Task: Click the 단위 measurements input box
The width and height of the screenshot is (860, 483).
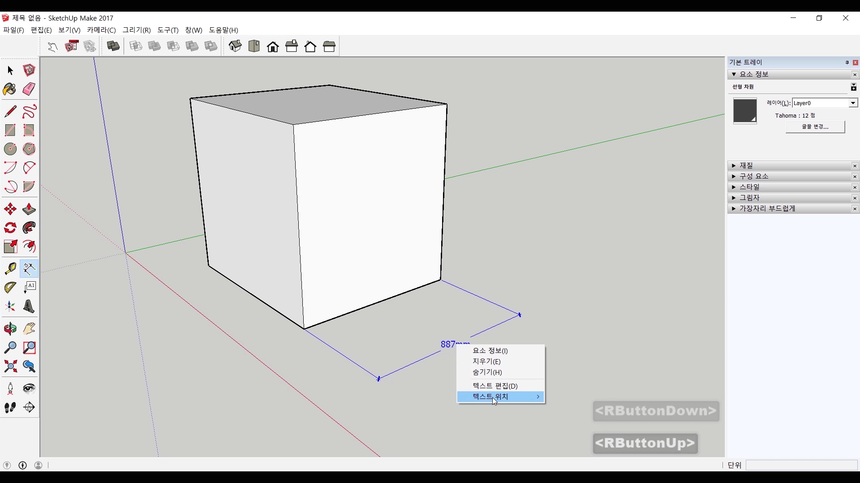Action: (x=801, y=465)
